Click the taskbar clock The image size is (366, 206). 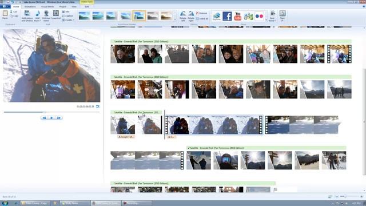point(356,204)
